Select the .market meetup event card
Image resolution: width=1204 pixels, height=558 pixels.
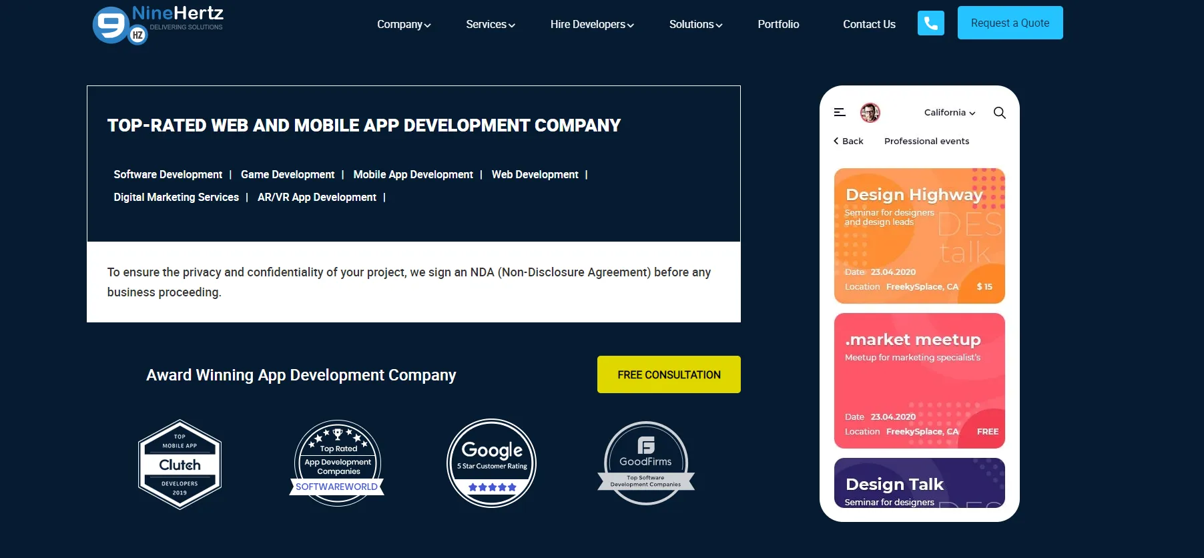pos(920,380)
